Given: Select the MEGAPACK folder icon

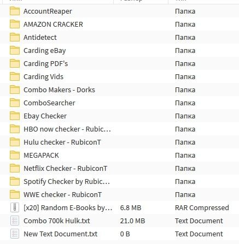Looking at the screenshot, I should (15, 155).
